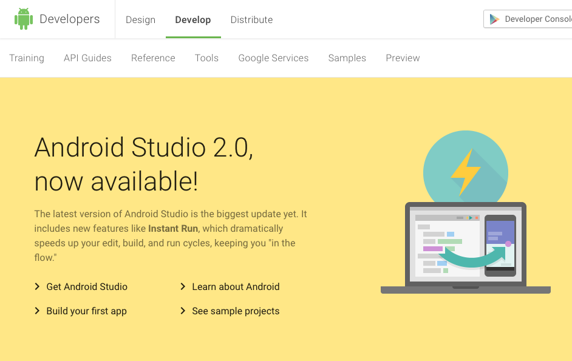Open the Tools section
Image resolution: width=572 pixels, height=361 pixels.
pos(206,58)
